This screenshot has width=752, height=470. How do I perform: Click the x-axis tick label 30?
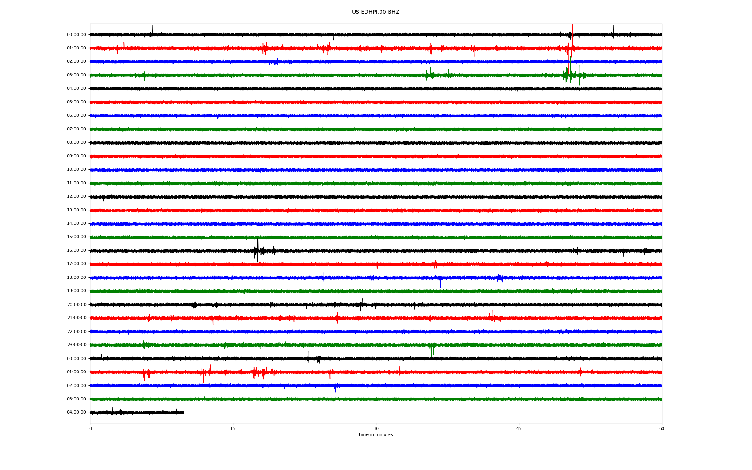[x=376, y=428]
